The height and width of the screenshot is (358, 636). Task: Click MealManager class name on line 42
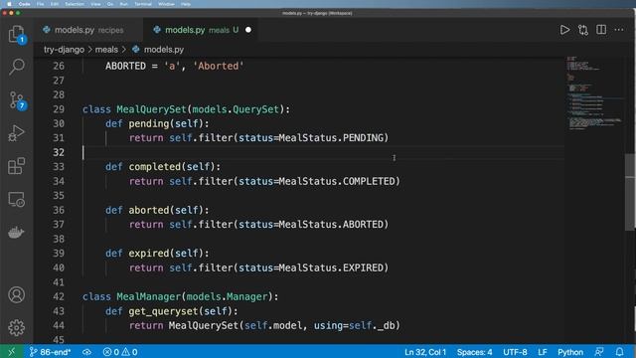click(148, 296)
